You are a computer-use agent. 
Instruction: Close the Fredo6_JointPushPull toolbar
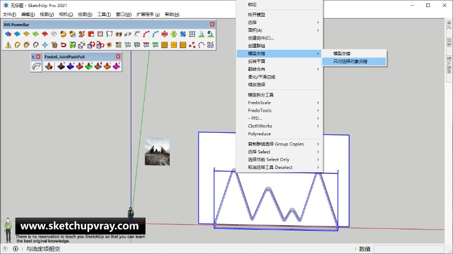tap(118, 56)
